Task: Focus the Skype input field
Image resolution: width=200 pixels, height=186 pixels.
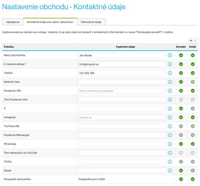Action: click(x=122, y=170)
